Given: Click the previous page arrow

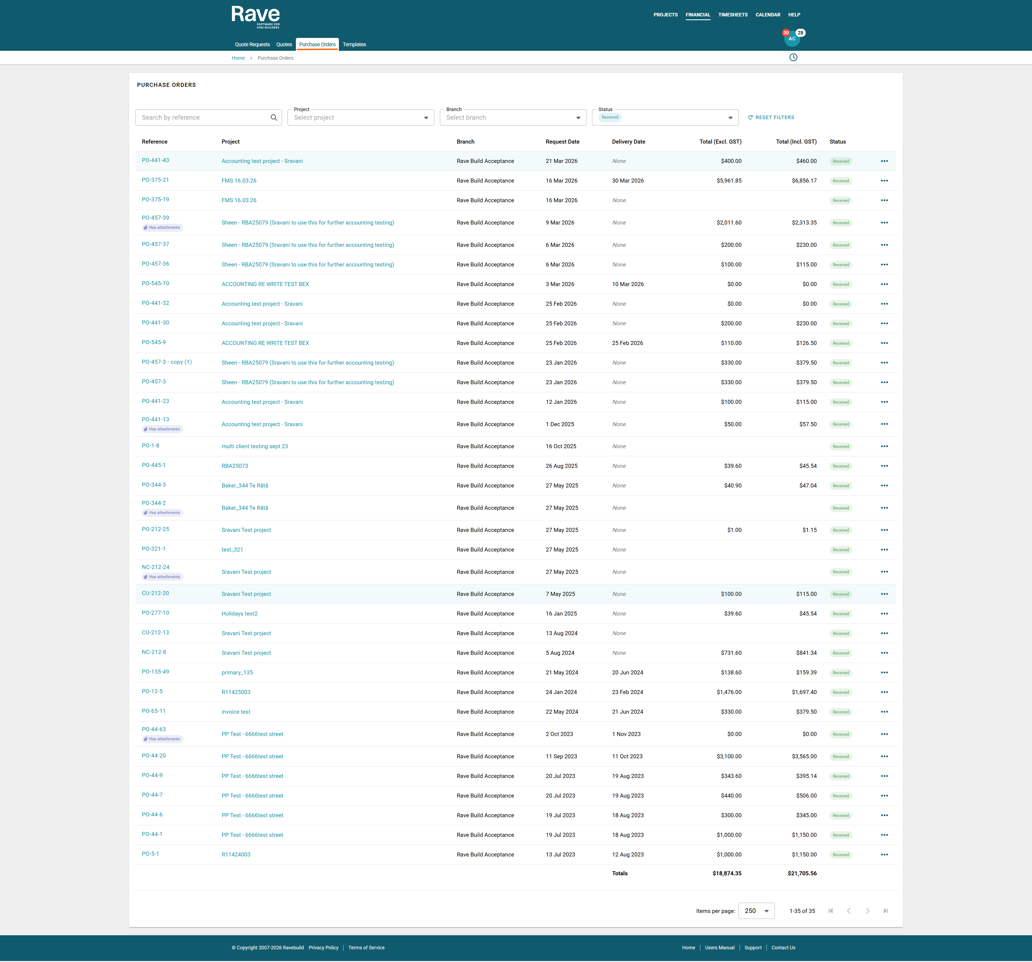Looking at the screenshot, I should [849, 911].
